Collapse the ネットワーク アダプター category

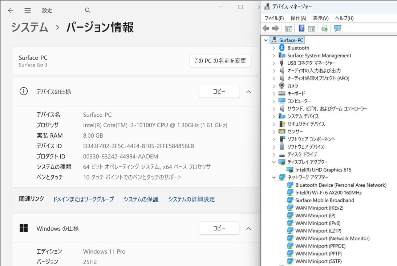pos(274,177)
